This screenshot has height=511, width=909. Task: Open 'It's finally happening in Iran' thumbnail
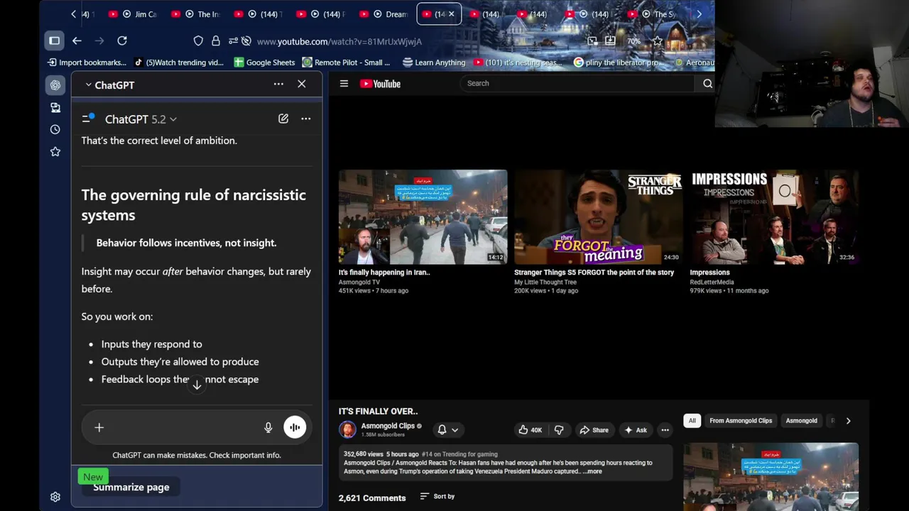423,216
